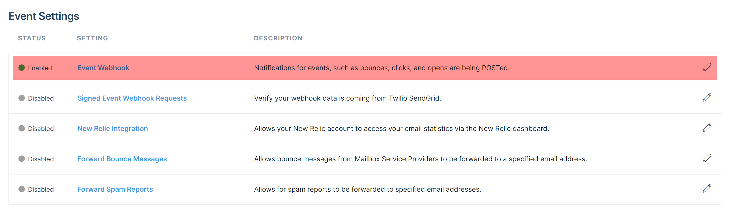Click the Event Settings page heading
This screenshot has width=733, height=212.
tap(44, 16)
